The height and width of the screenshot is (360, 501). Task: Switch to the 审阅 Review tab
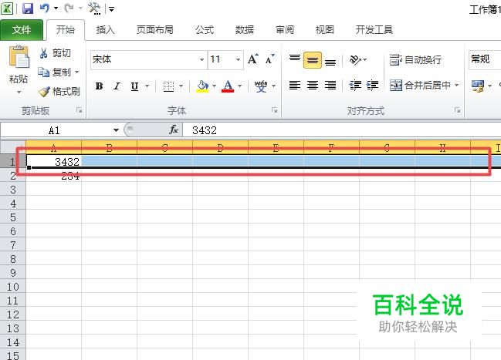coord(284,30)
